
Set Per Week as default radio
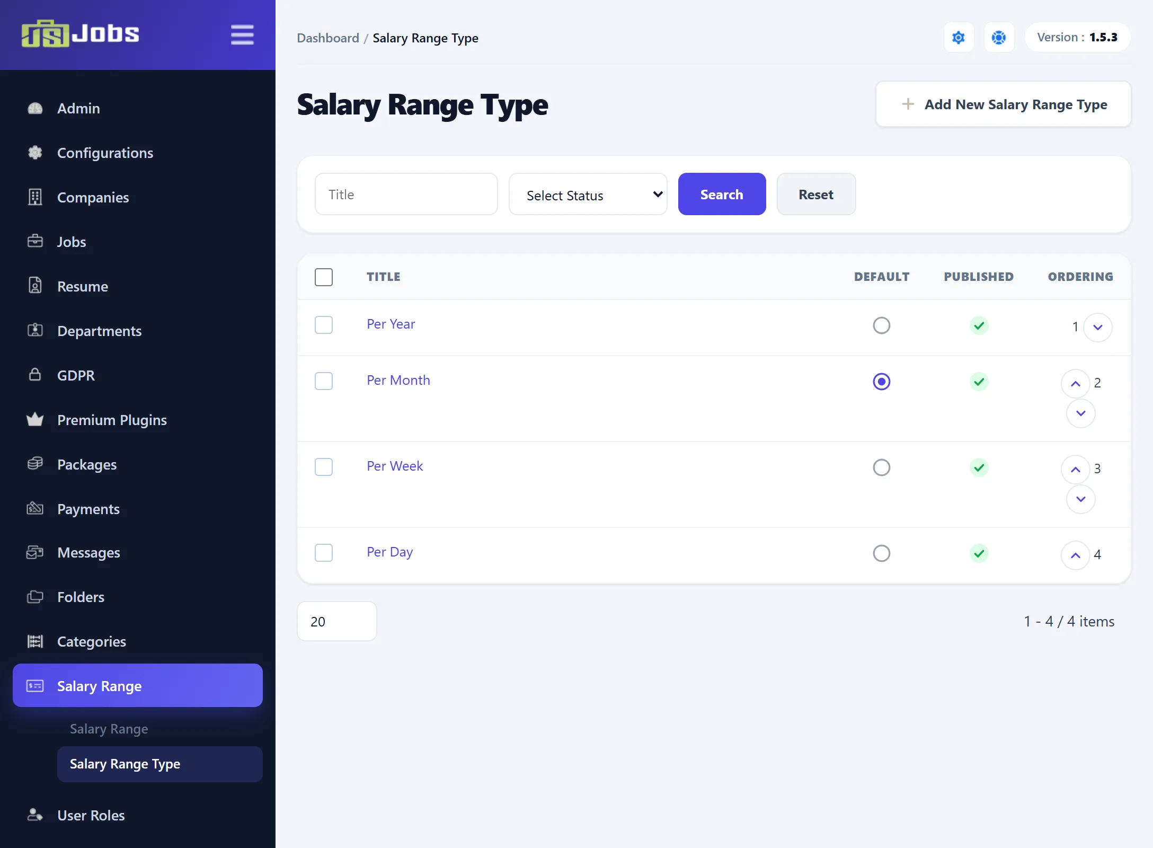(882, 467)
